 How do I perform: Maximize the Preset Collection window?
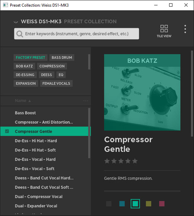171,5
